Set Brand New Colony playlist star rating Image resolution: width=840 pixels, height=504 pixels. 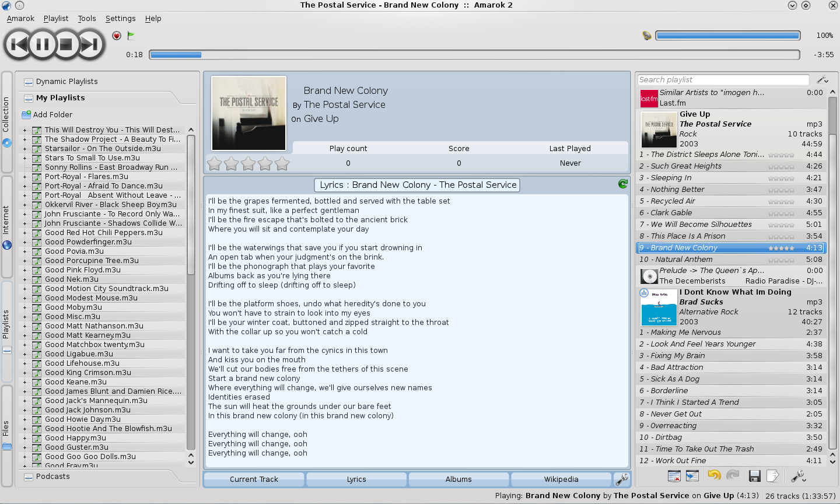(x=781, y=248)
